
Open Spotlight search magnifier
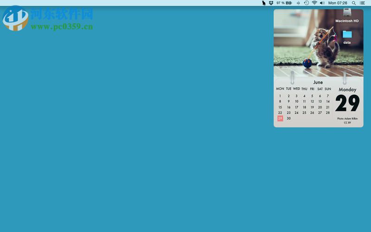[354, 3]
